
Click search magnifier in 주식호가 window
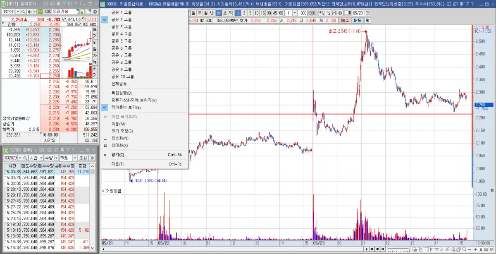pos(23,12)
